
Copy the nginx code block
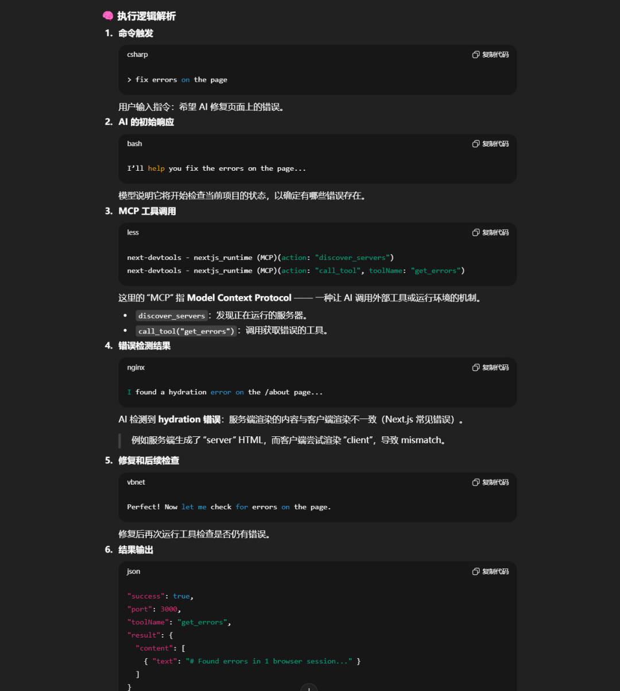pyautogui.click(x=490, y=367)
